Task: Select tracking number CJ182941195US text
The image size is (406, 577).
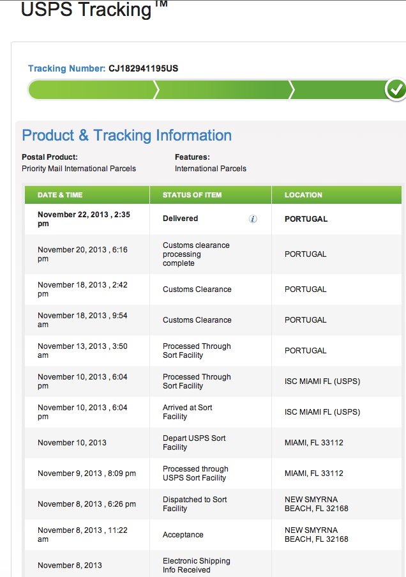Action: [x=143, y=68]
